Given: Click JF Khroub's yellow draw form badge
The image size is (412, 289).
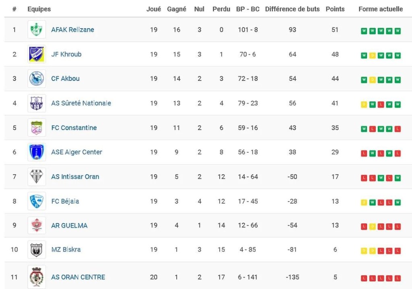Looking at the screenshot, I should pos(372,56).
